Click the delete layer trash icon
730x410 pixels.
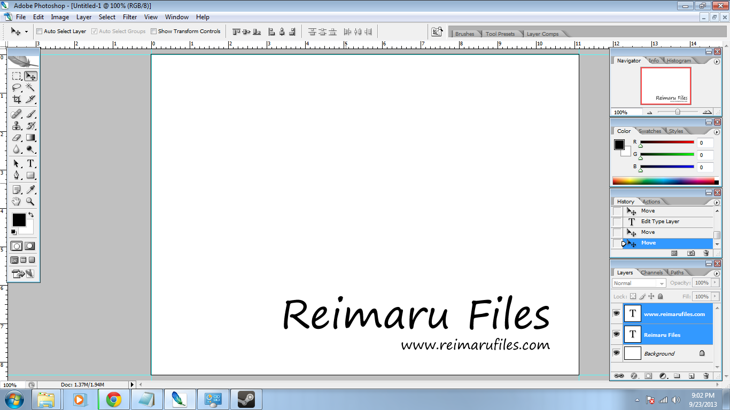point(705,376)
